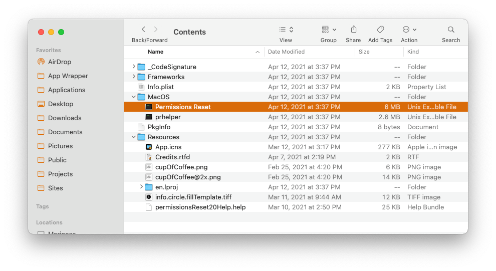The height and width of the screenshot is (271, 496).
Task: Go back using the left chevron
Action: click(143, 30)
